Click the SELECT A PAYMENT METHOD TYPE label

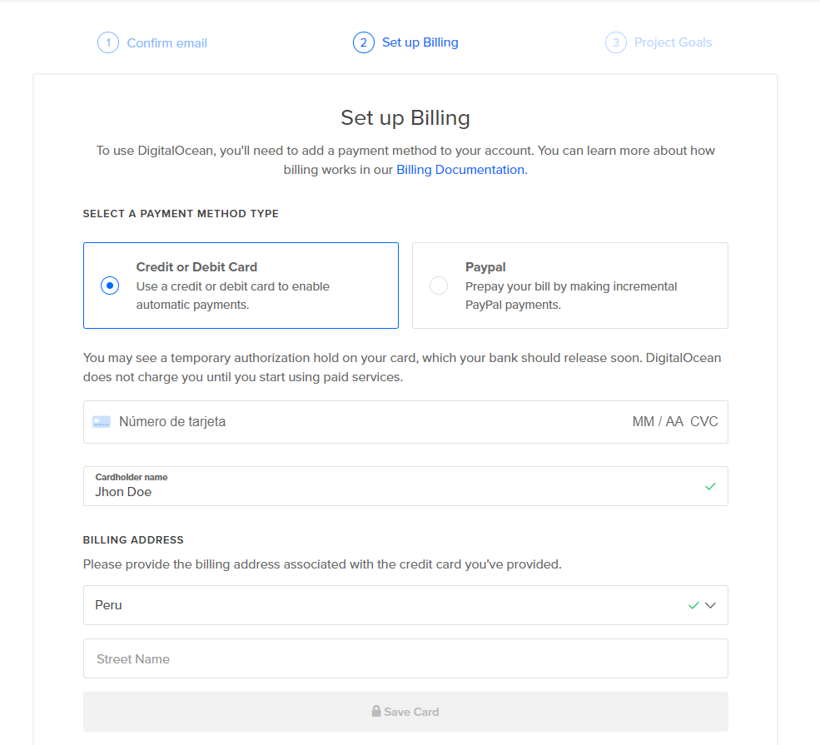(x=181, y=214)
